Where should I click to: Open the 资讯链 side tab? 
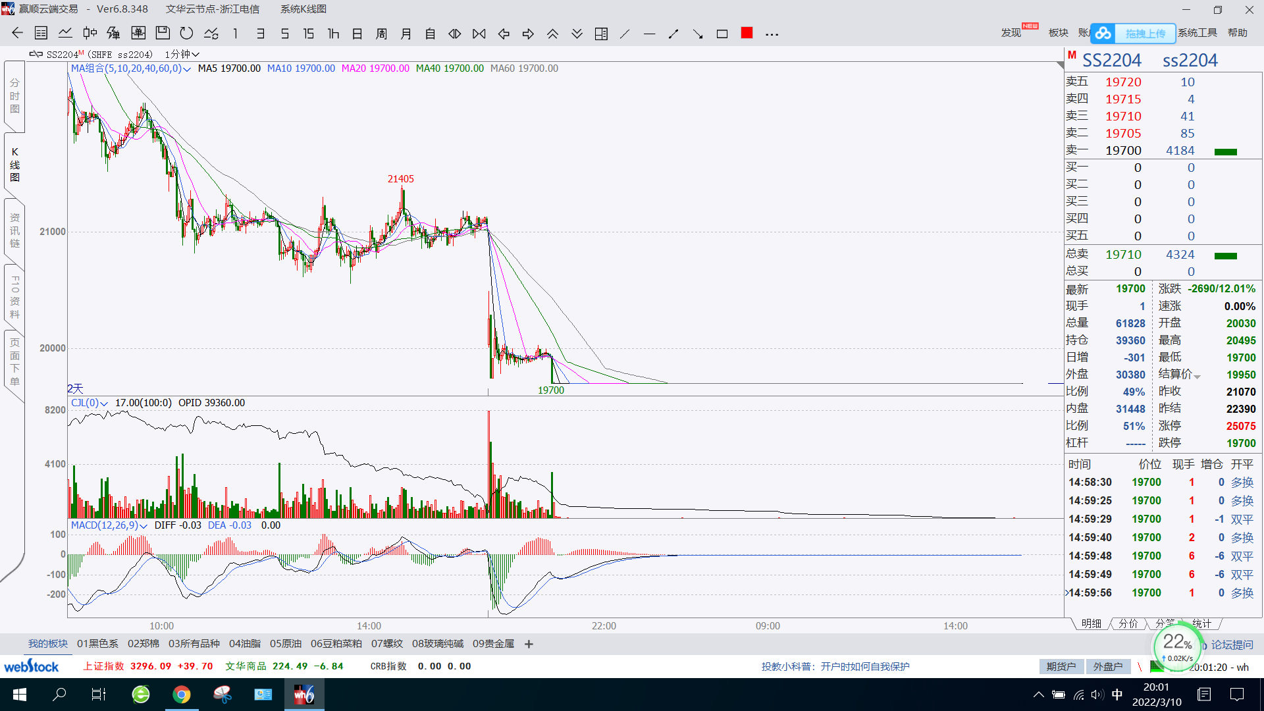14,230
